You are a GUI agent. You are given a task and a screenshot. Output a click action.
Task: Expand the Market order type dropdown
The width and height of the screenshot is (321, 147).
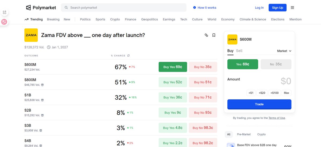[284, 51]
